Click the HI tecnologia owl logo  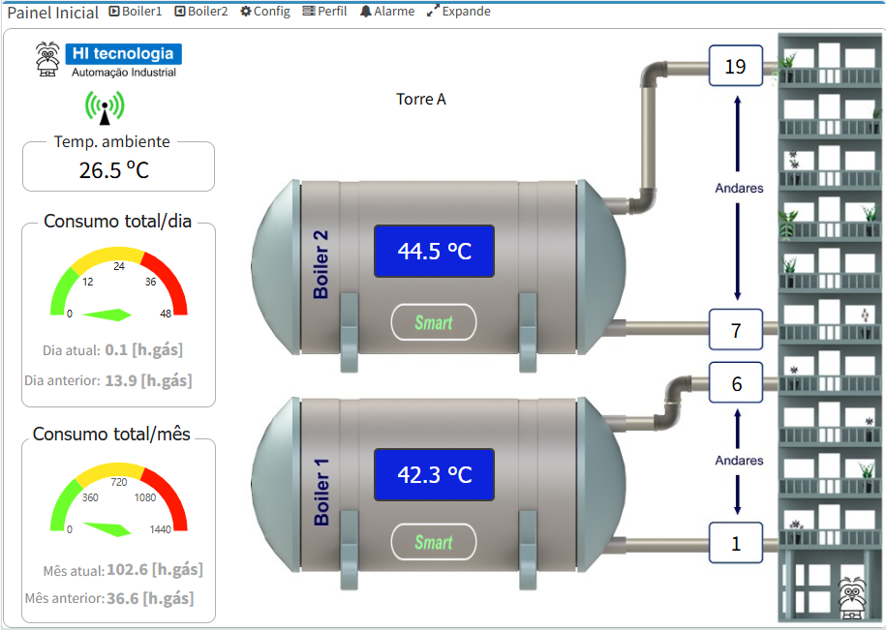coord(47,58)
